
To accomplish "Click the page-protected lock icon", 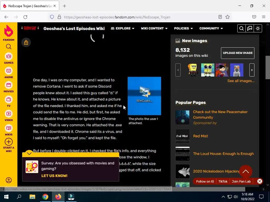I will pyautogui.click(x=26, y=42).
